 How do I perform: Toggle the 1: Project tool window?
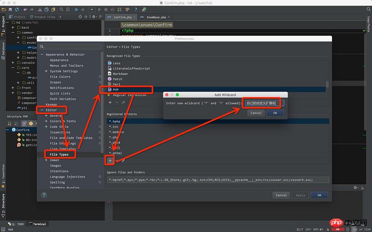(3, 26)
